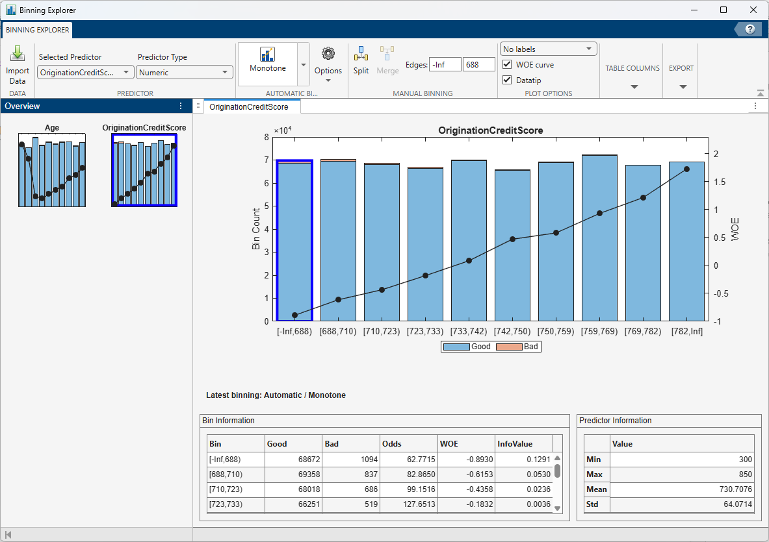The width and height of the screenshot is (769, 542).
Task: Click the Min value 300 cell
Action: tap(682, 460)
